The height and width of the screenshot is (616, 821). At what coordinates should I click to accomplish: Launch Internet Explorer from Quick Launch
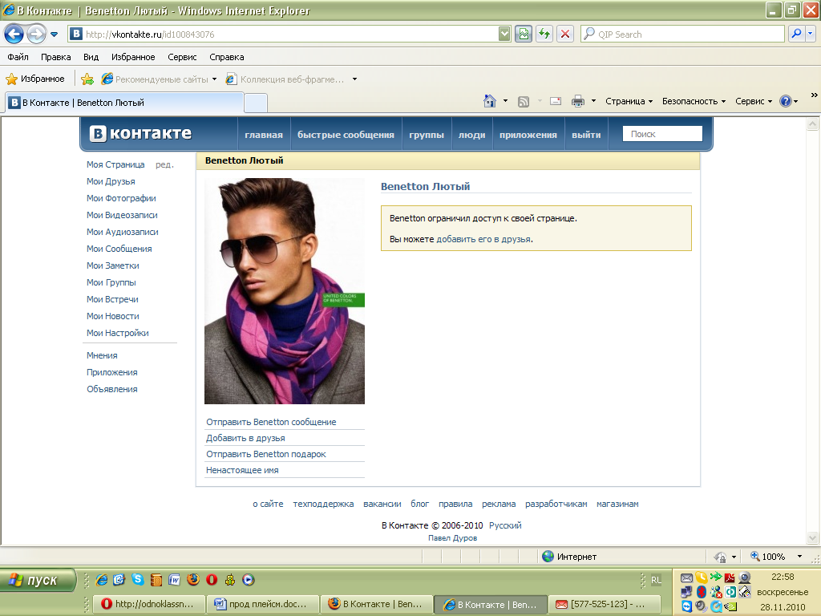tap(102, 580)
